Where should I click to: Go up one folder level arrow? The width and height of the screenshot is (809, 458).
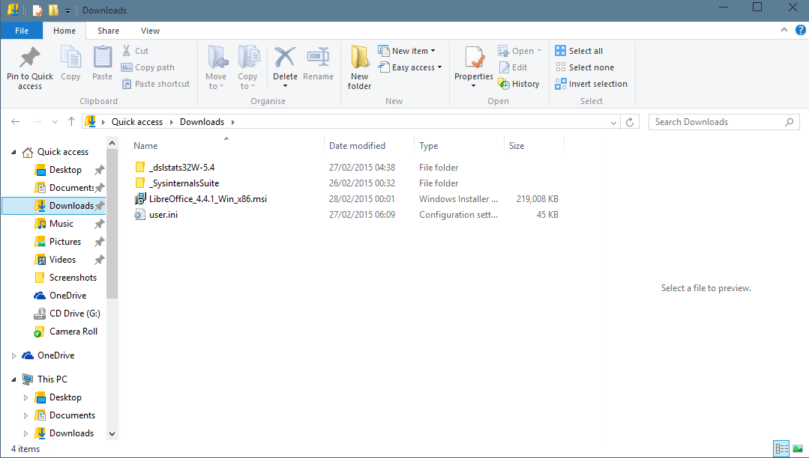tap(71, 122)
